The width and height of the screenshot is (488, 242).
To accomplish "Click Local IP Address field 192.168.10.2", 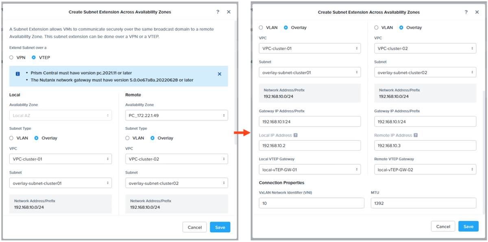I will tap(310, 146).
